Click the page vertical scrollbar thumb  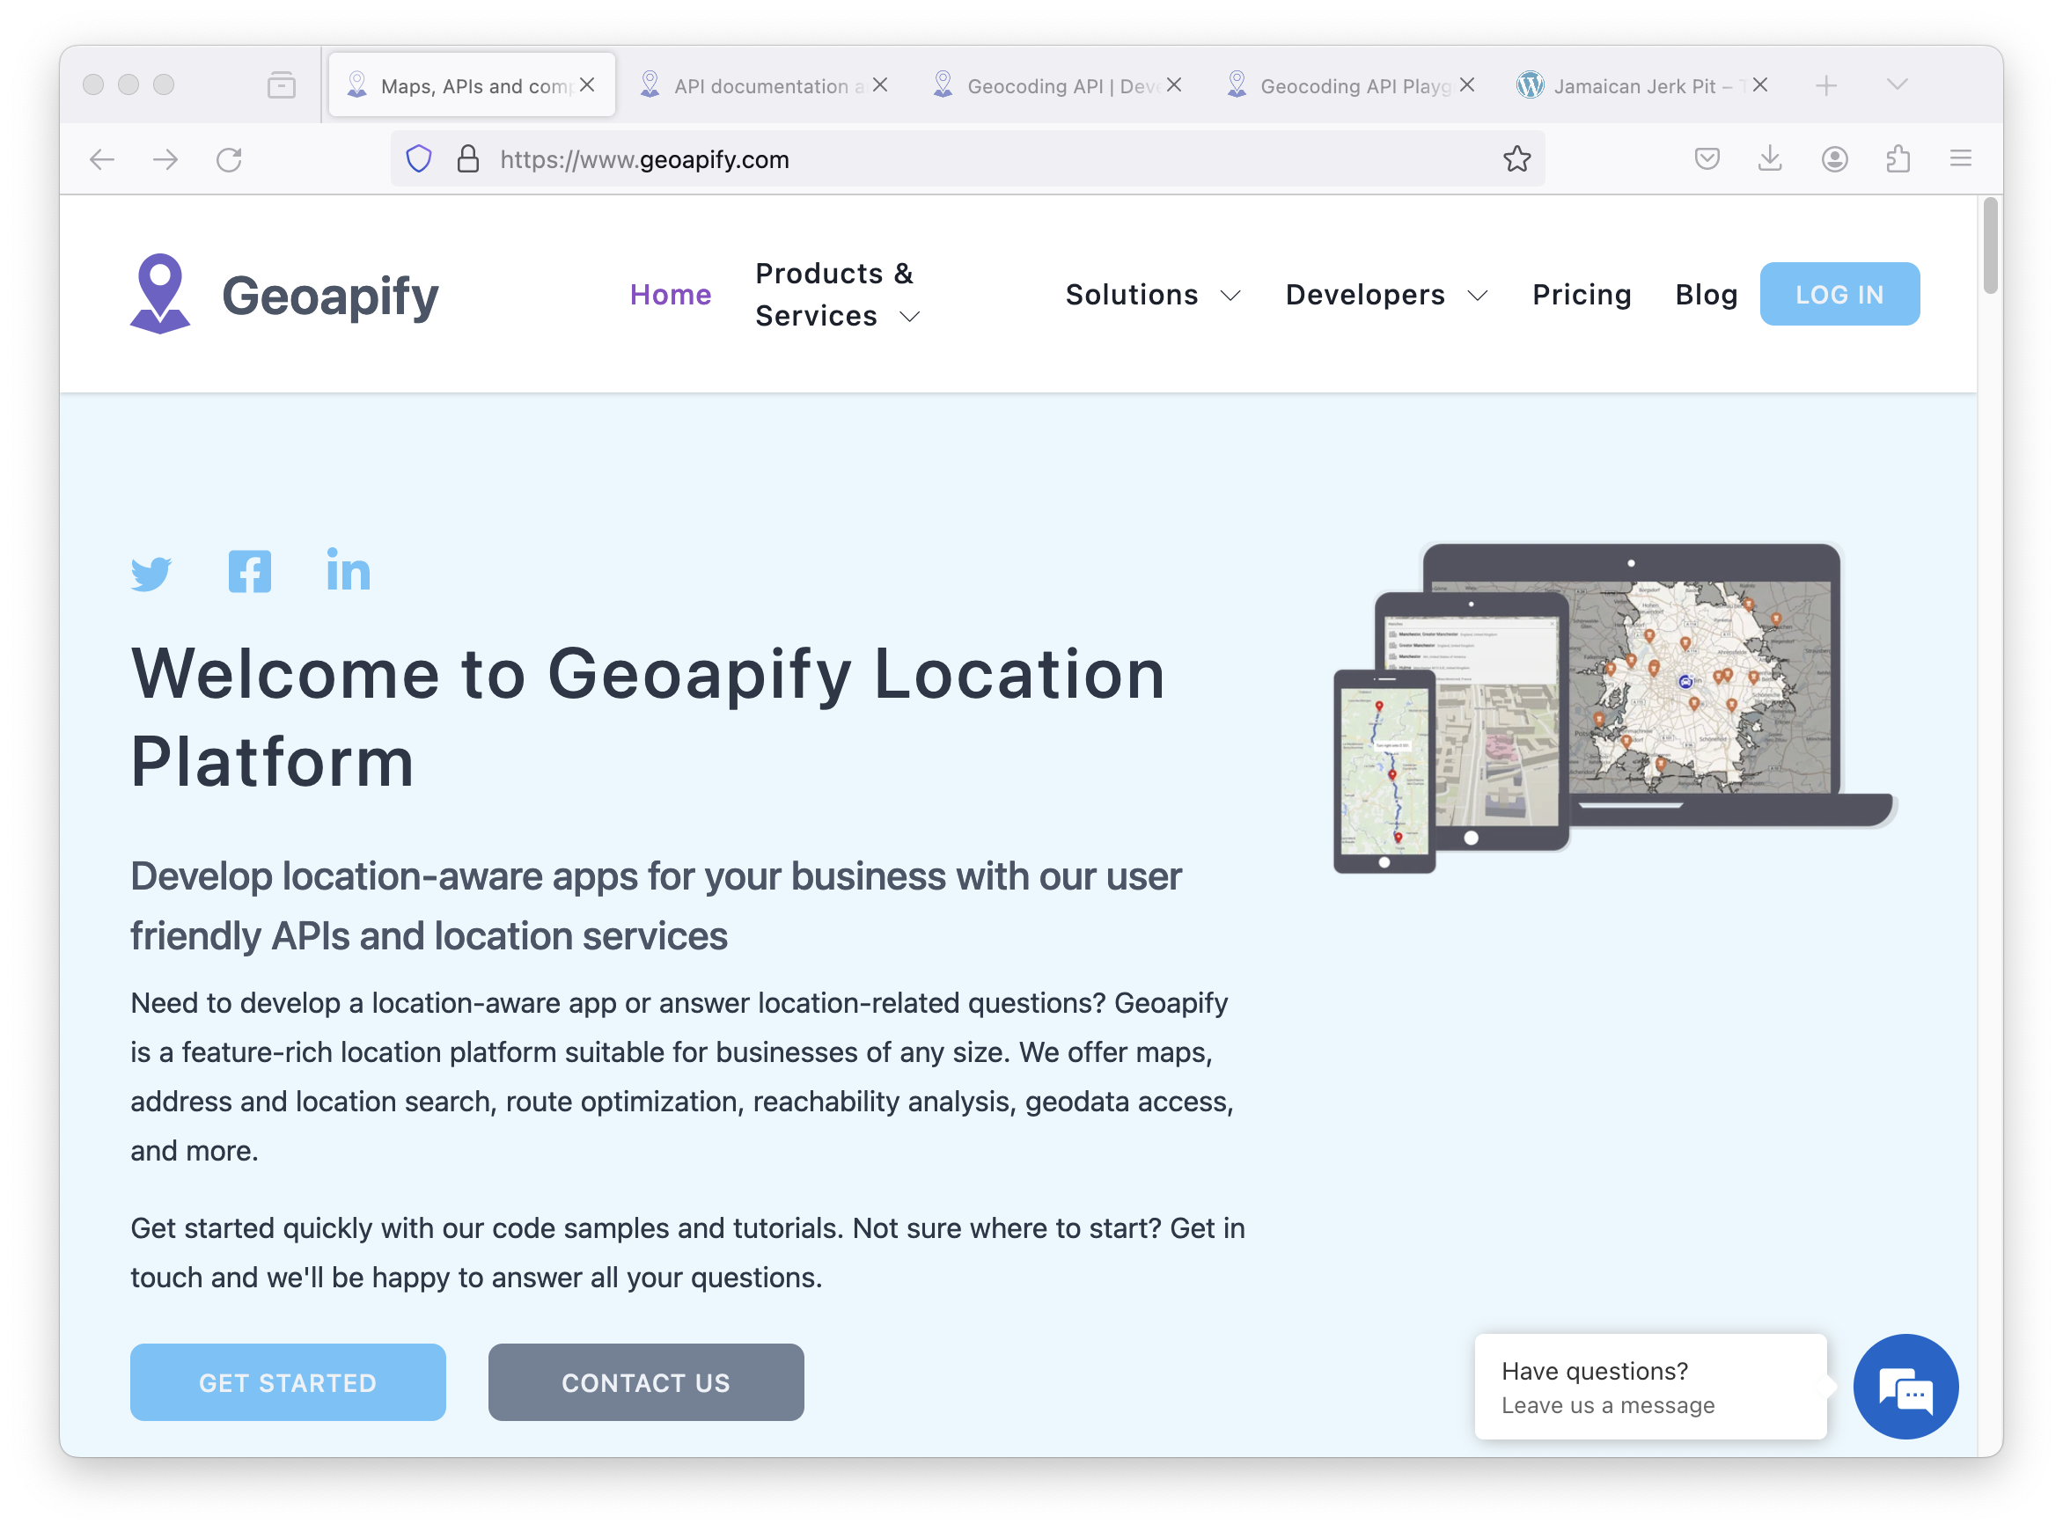1990,245
